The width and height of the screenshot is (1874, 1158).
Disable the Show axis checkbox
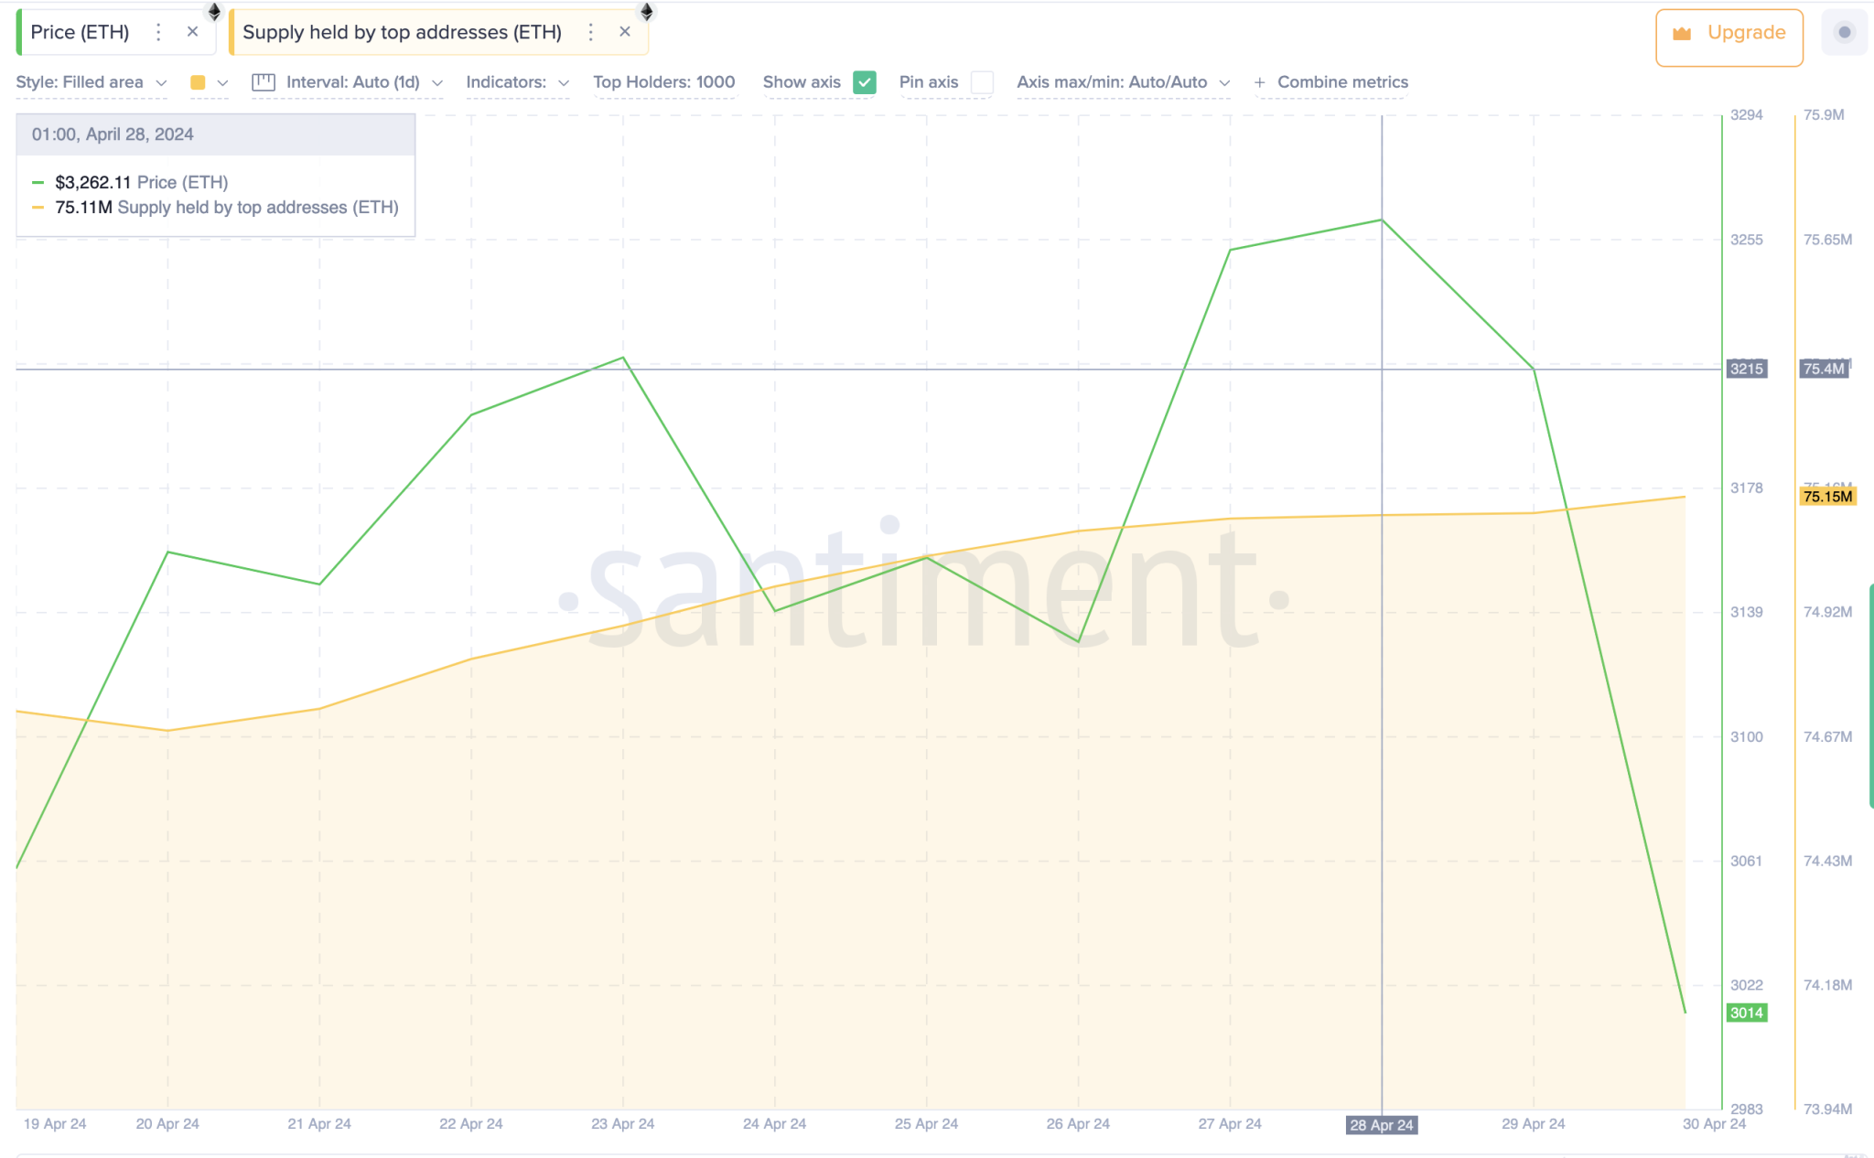(864, 82)
